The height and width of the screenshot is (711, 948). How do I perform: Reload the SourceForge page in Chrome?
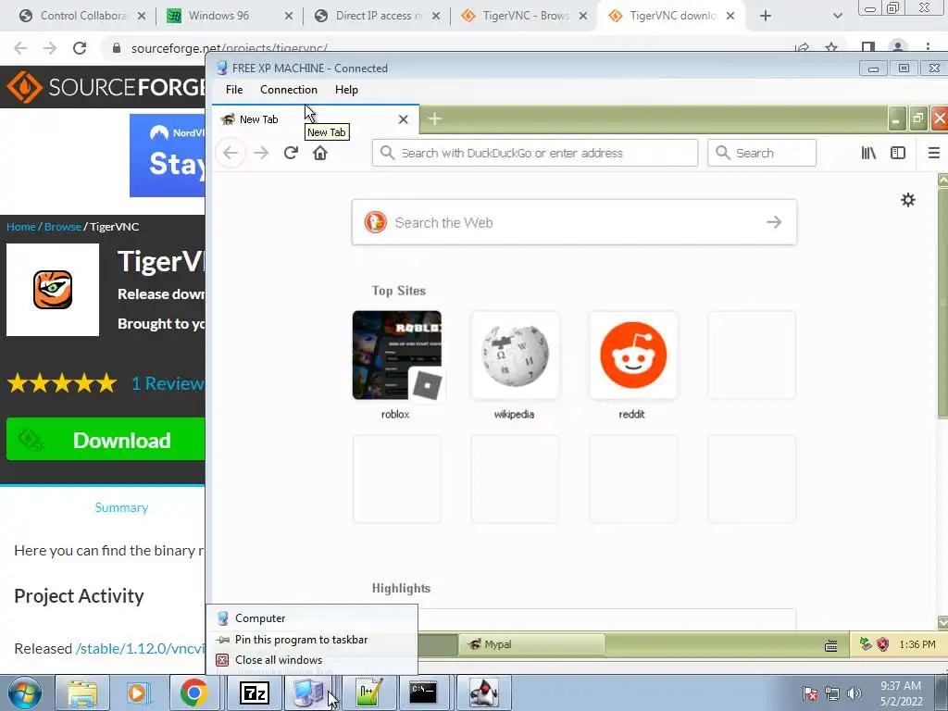(x=80, y=48)
